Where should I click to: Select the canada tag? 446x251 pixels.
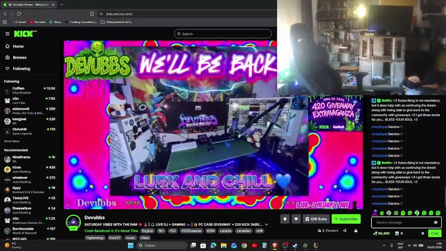(225, 231)
